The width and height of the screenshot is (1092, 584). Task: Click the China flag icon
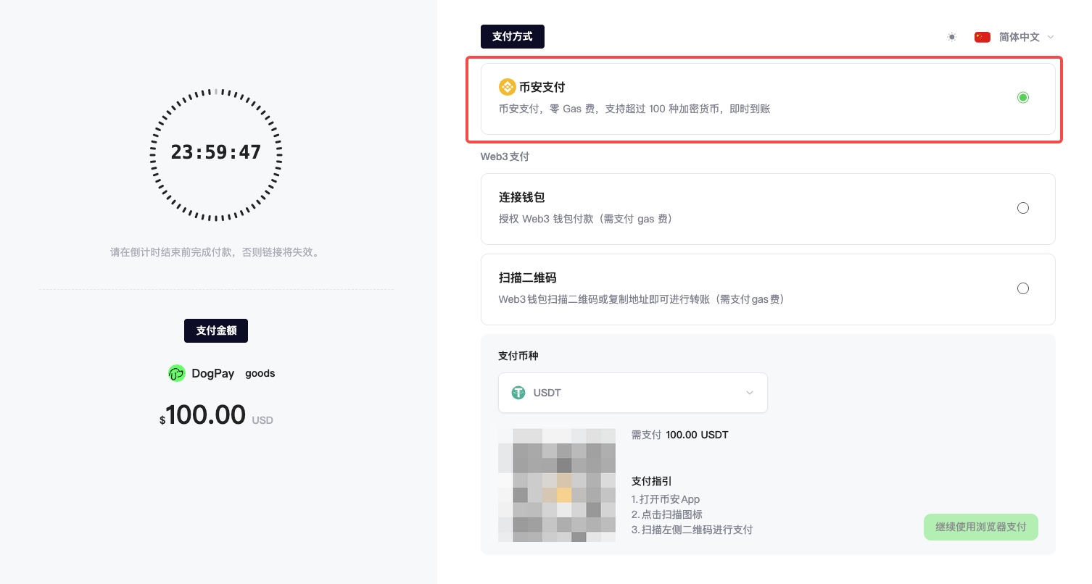click(x=983, y=37)
